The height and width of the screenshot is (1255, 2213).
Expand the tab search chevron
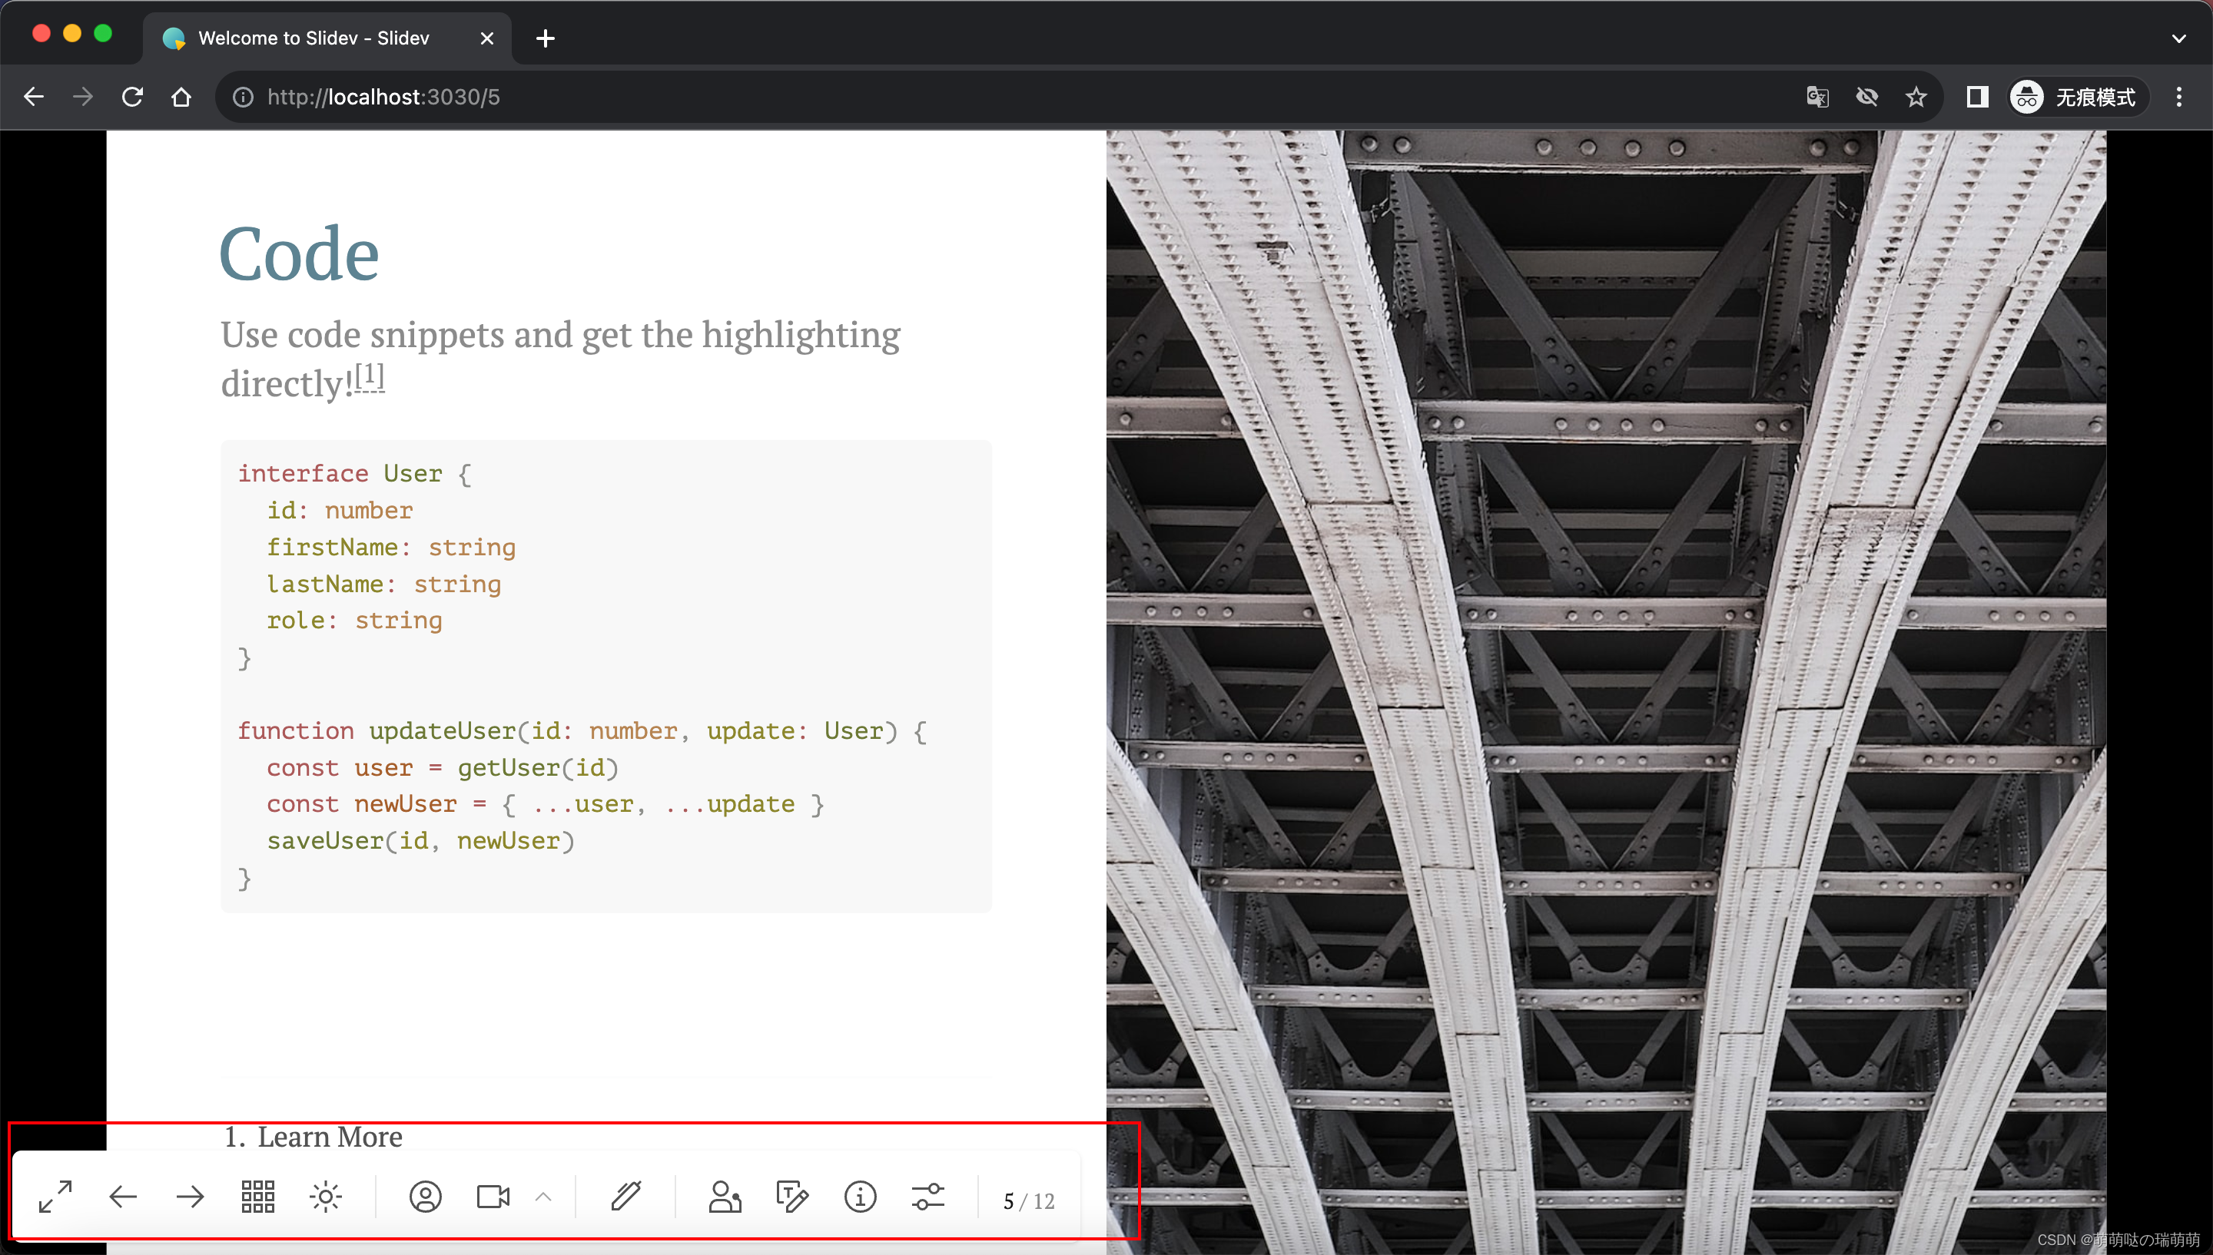2178,38
